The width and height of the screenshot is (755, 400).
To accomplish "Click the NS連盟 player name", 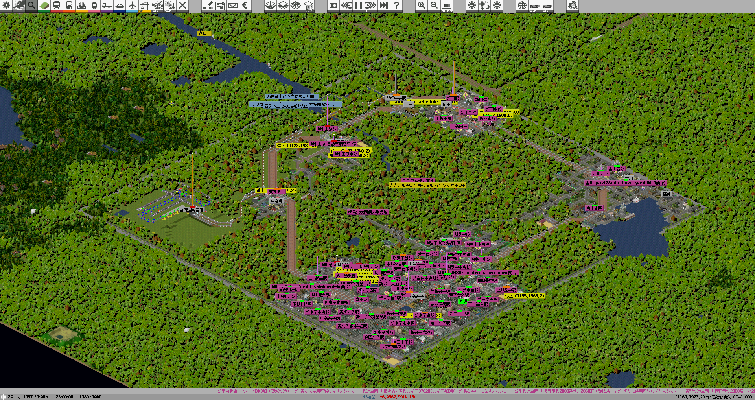I will [x=369, y=397].
